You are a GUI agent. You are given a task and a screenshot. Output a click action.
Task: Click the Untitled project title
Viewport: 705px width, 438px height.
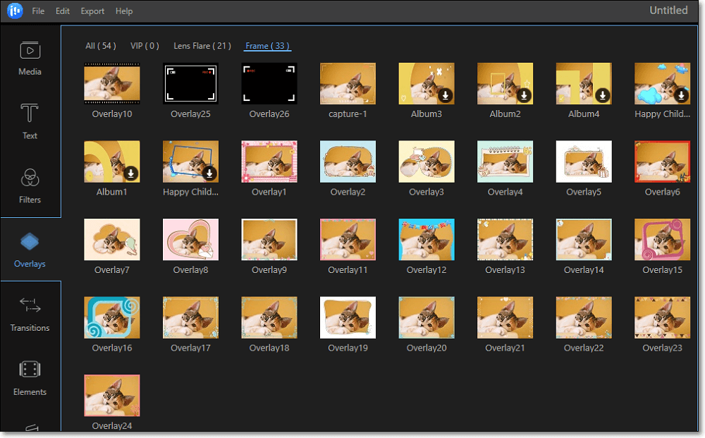[668, 10]
